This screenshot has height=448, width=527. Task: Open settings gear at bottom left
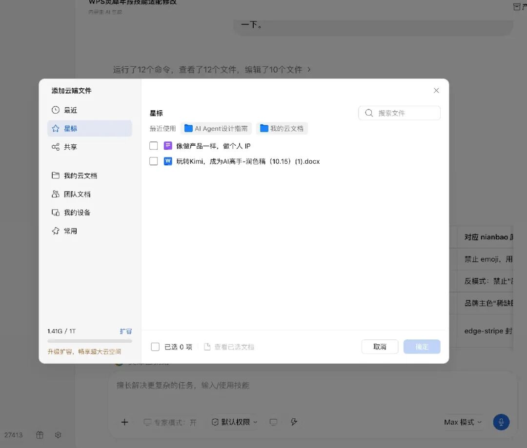(58, 435)
